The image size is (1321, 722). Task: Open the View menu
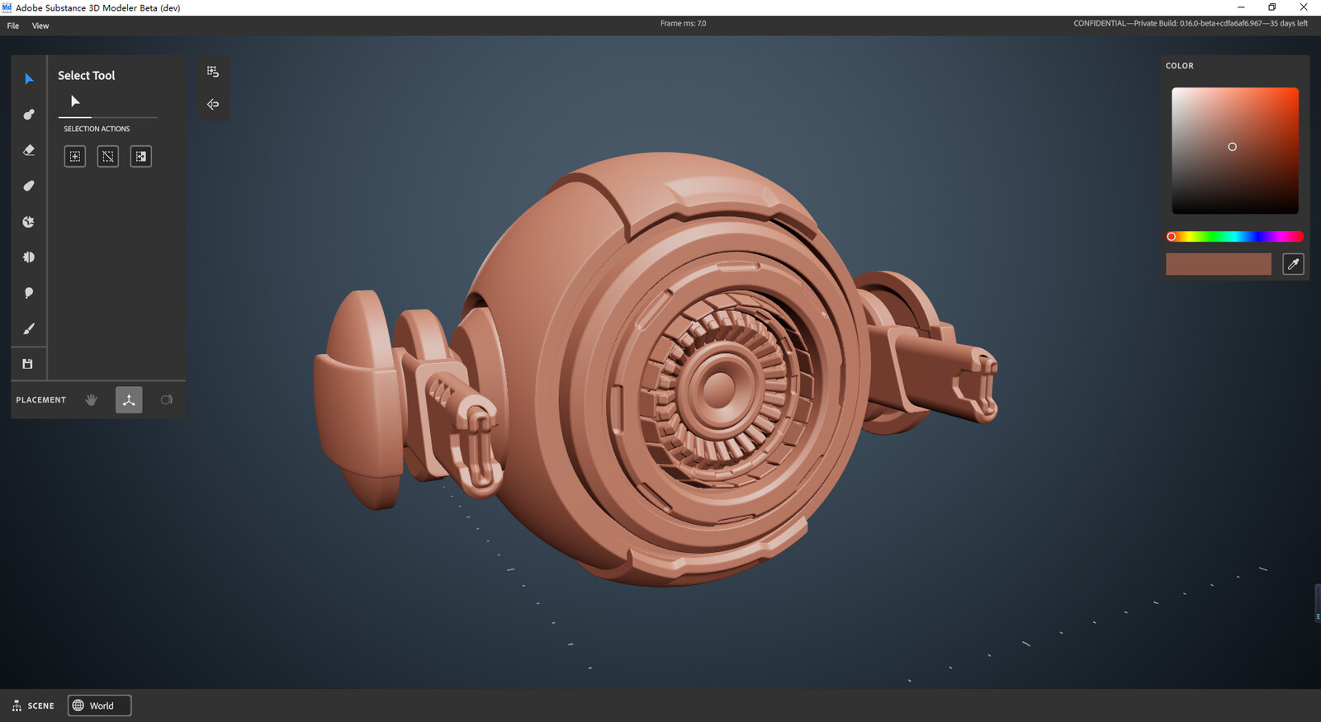tap(40, 26)
